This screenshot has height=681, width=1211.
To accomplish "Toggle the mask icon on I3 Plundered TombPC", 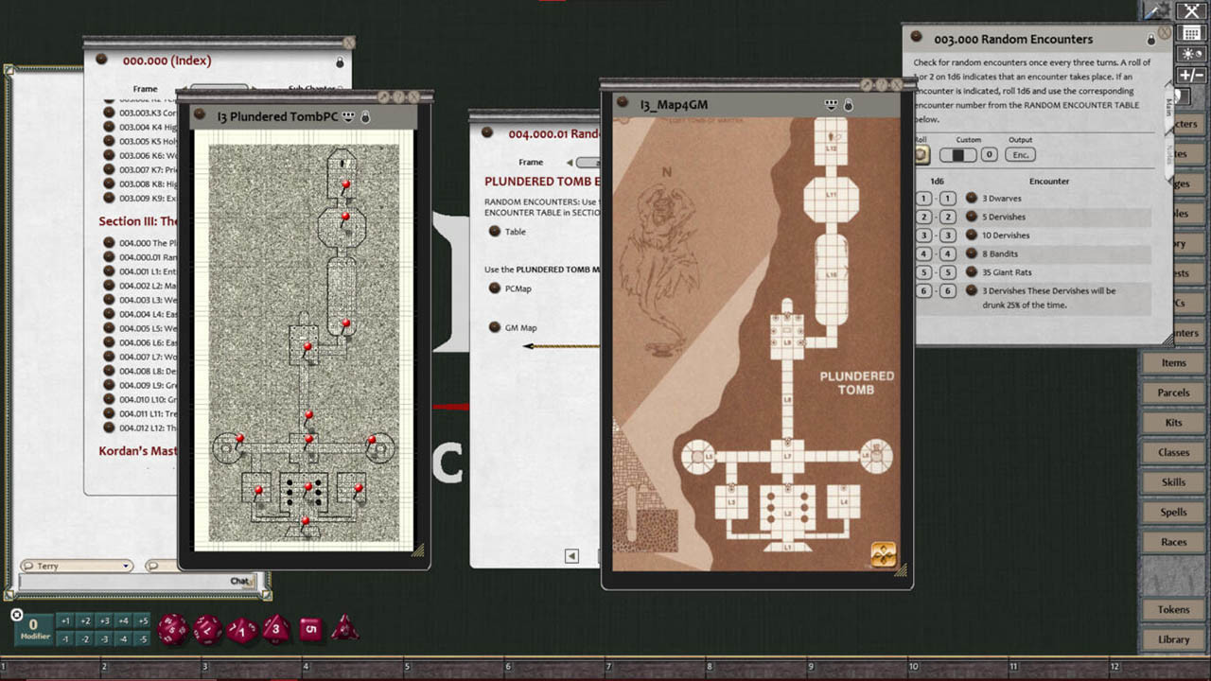I will tap(348, 115).
